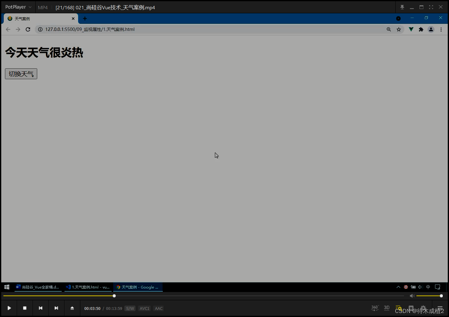This screenshot has width=449, height=317.
Task: Open the PotPlayer main menu dropdown
Action: pyautogui.click(x=18, y=7)
